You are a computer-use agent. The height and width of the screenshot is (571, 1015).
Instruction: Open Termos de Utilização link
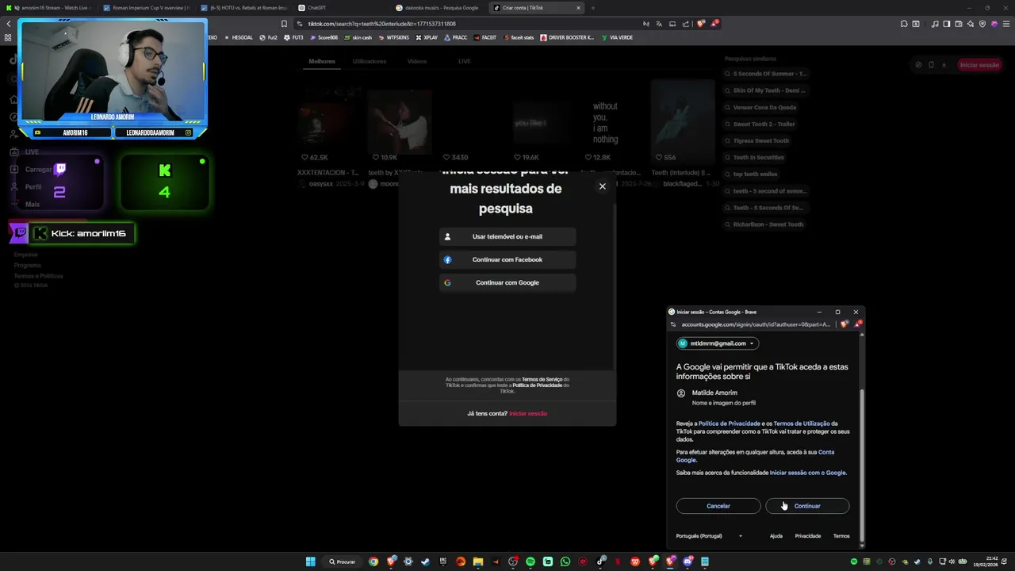click(802, 423)
